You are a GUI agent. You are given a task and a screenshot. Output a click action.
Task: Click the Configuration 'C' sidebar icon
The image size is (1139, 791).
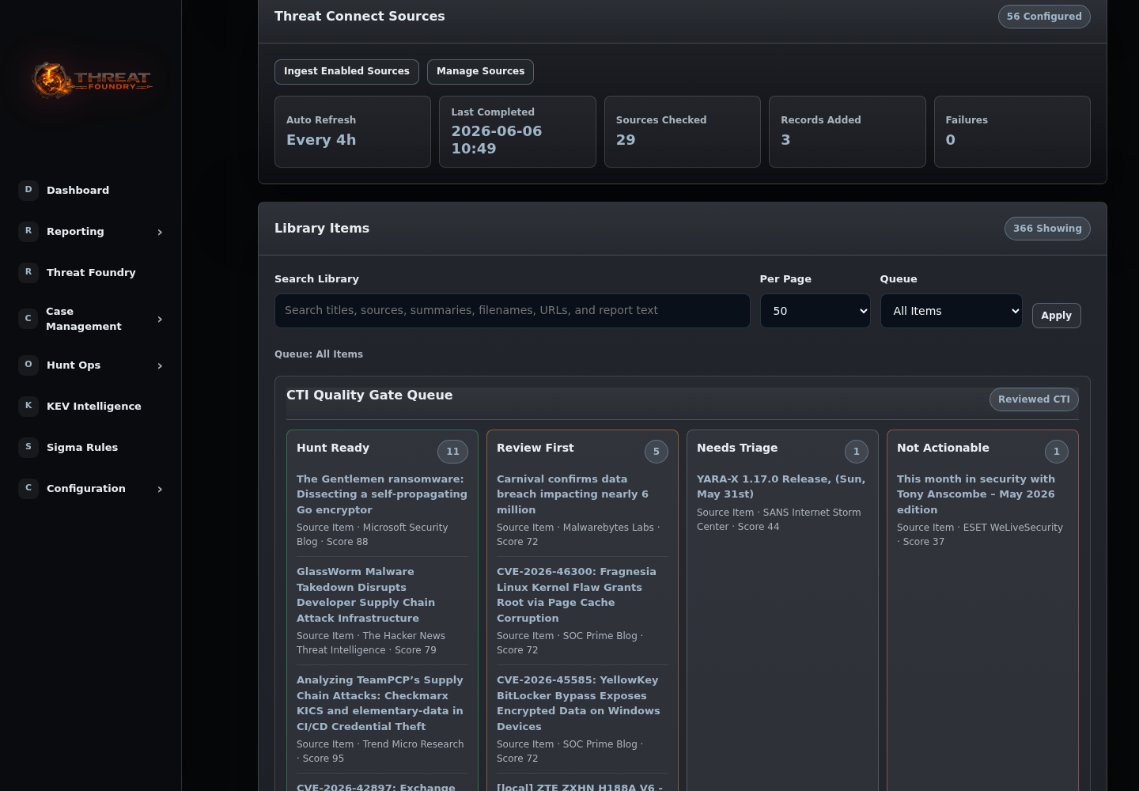coord(28,488)
